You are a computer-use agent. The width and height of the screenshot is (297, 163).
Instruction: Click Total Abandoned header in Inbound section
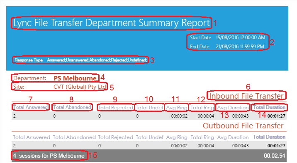[72, 107]
